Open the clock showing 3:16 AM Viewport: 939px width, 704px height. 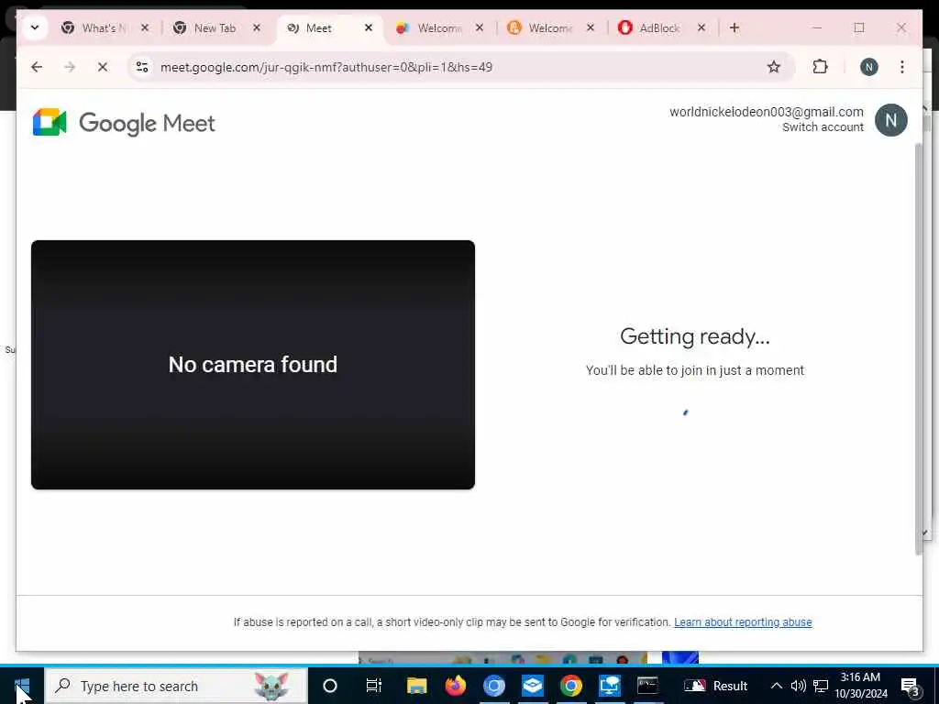861,686
